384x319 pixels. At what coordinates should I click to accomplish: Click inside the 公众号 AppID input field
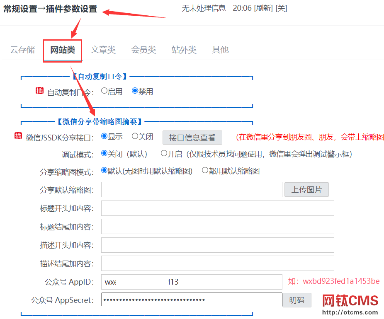point(191,282)
